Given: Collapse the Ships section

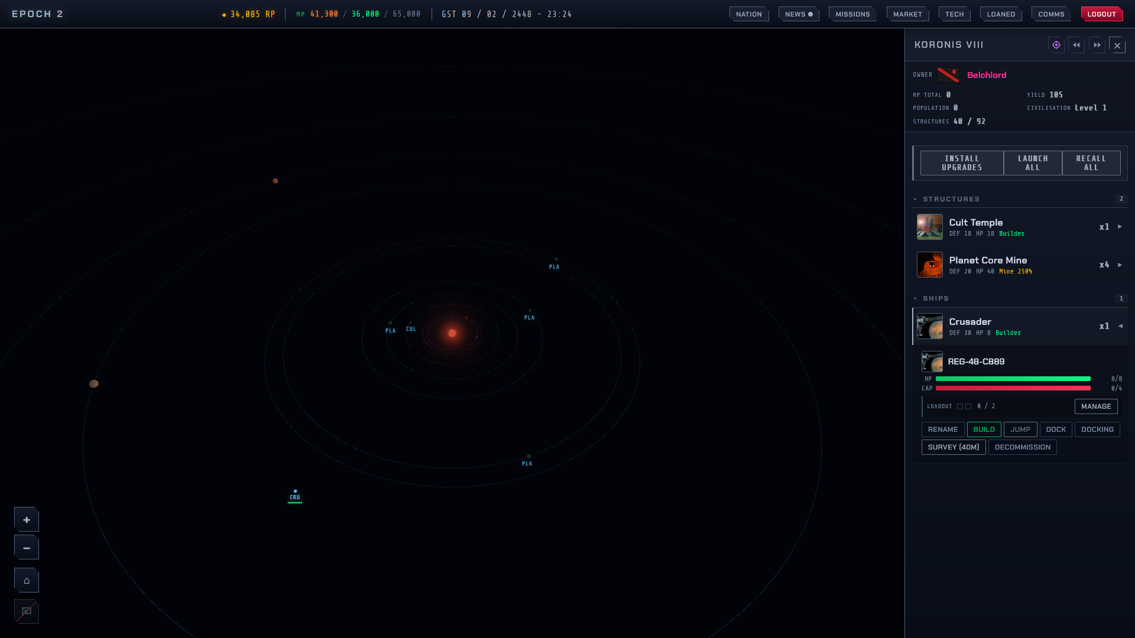Looking at the screenshot, I should pyautogui.click(x=916, y=298).
